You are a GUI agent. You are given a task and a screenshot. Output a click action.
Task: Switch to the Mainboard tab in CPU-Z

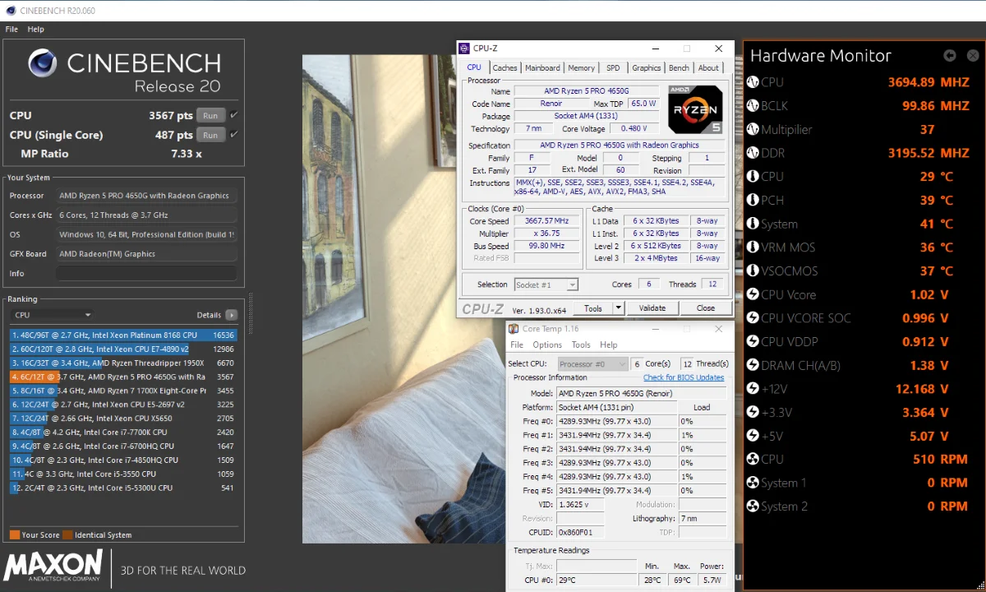point(542,68)
